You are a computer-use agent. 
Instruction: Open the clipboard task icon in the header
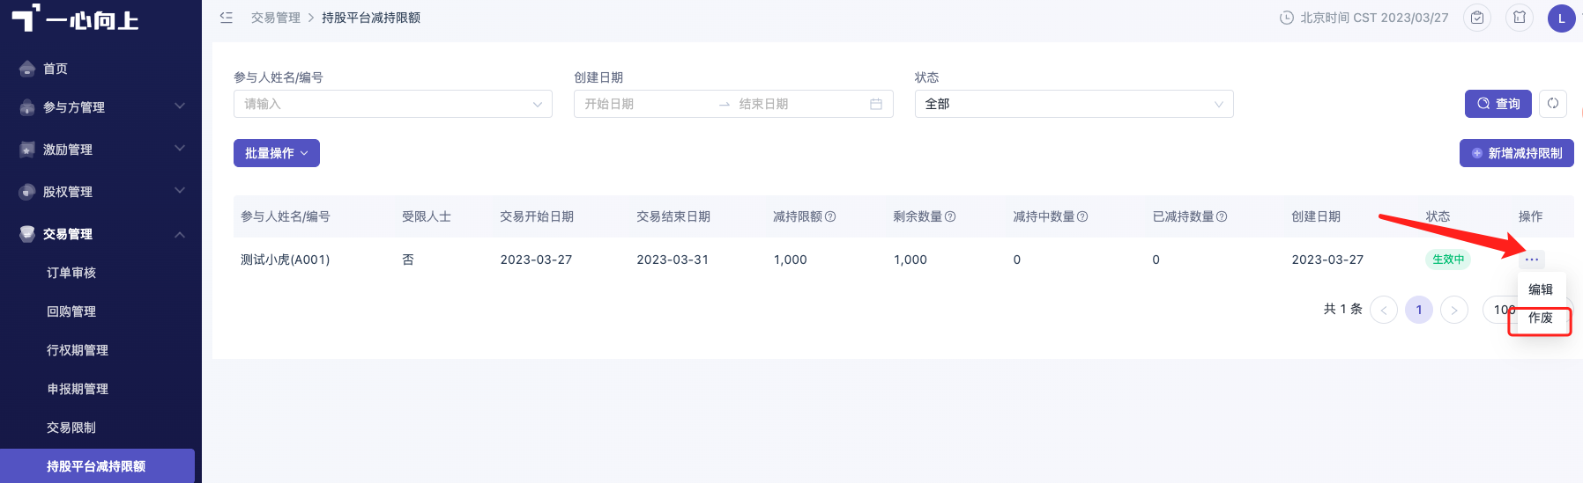(1477, 18)
